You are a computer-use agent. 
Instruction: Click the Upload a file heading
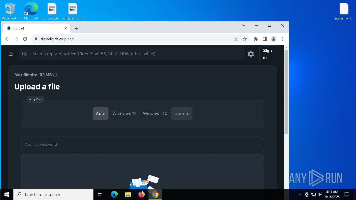click(37, 86)
